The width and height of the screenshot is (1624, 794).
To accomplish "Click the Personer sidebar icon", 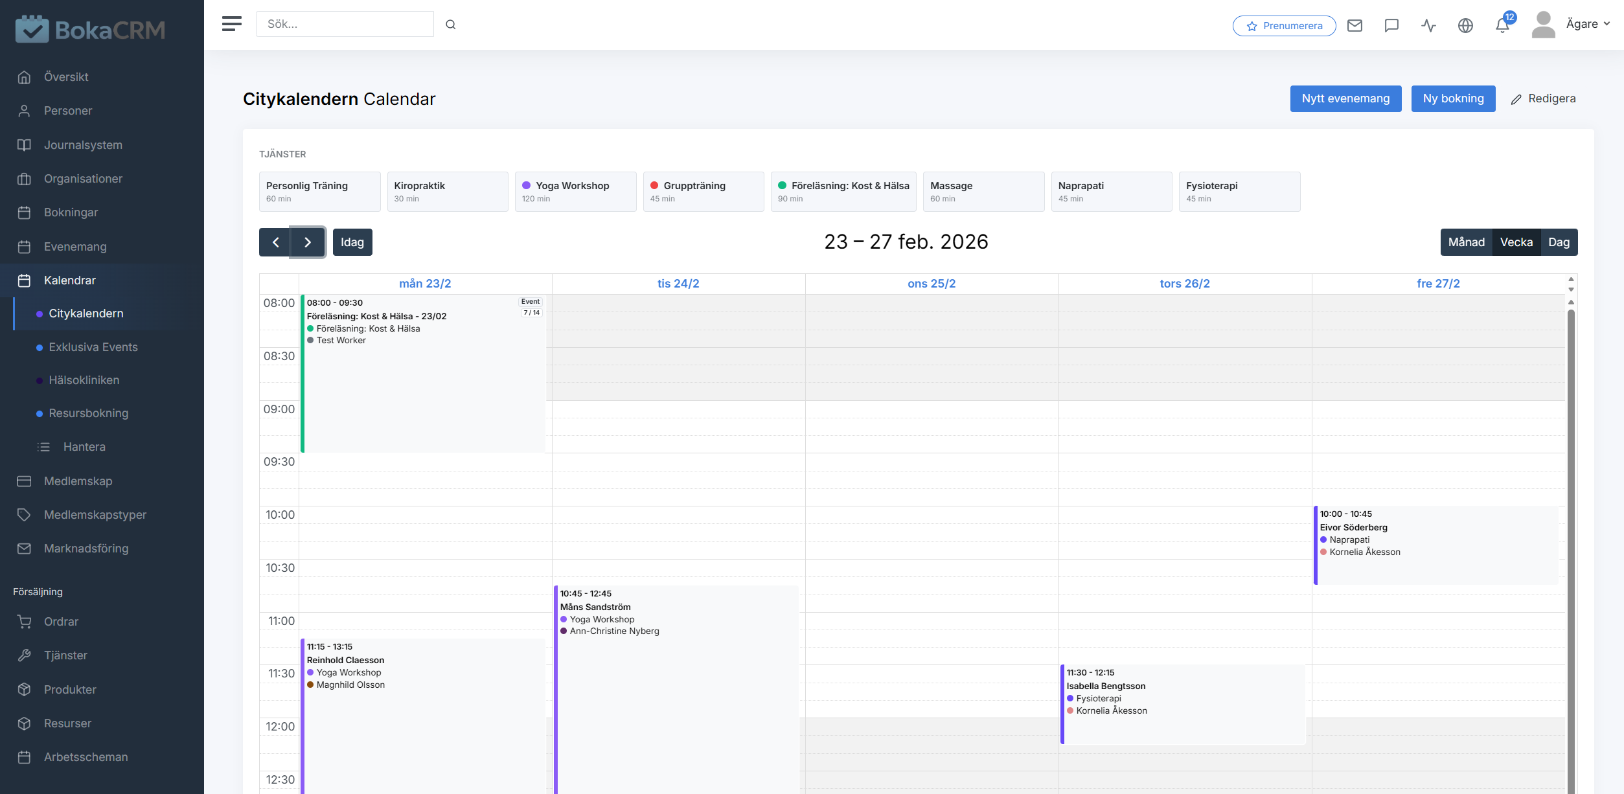I will pyautogui.click(x=24, y=110).
